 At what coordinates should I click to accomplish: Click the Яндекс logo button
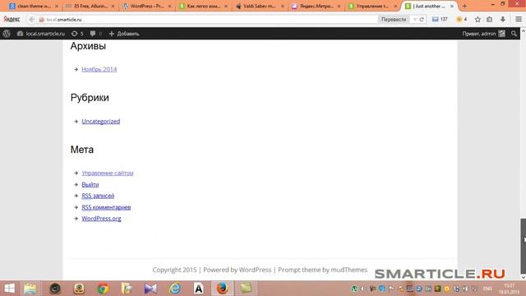[12, 20]
